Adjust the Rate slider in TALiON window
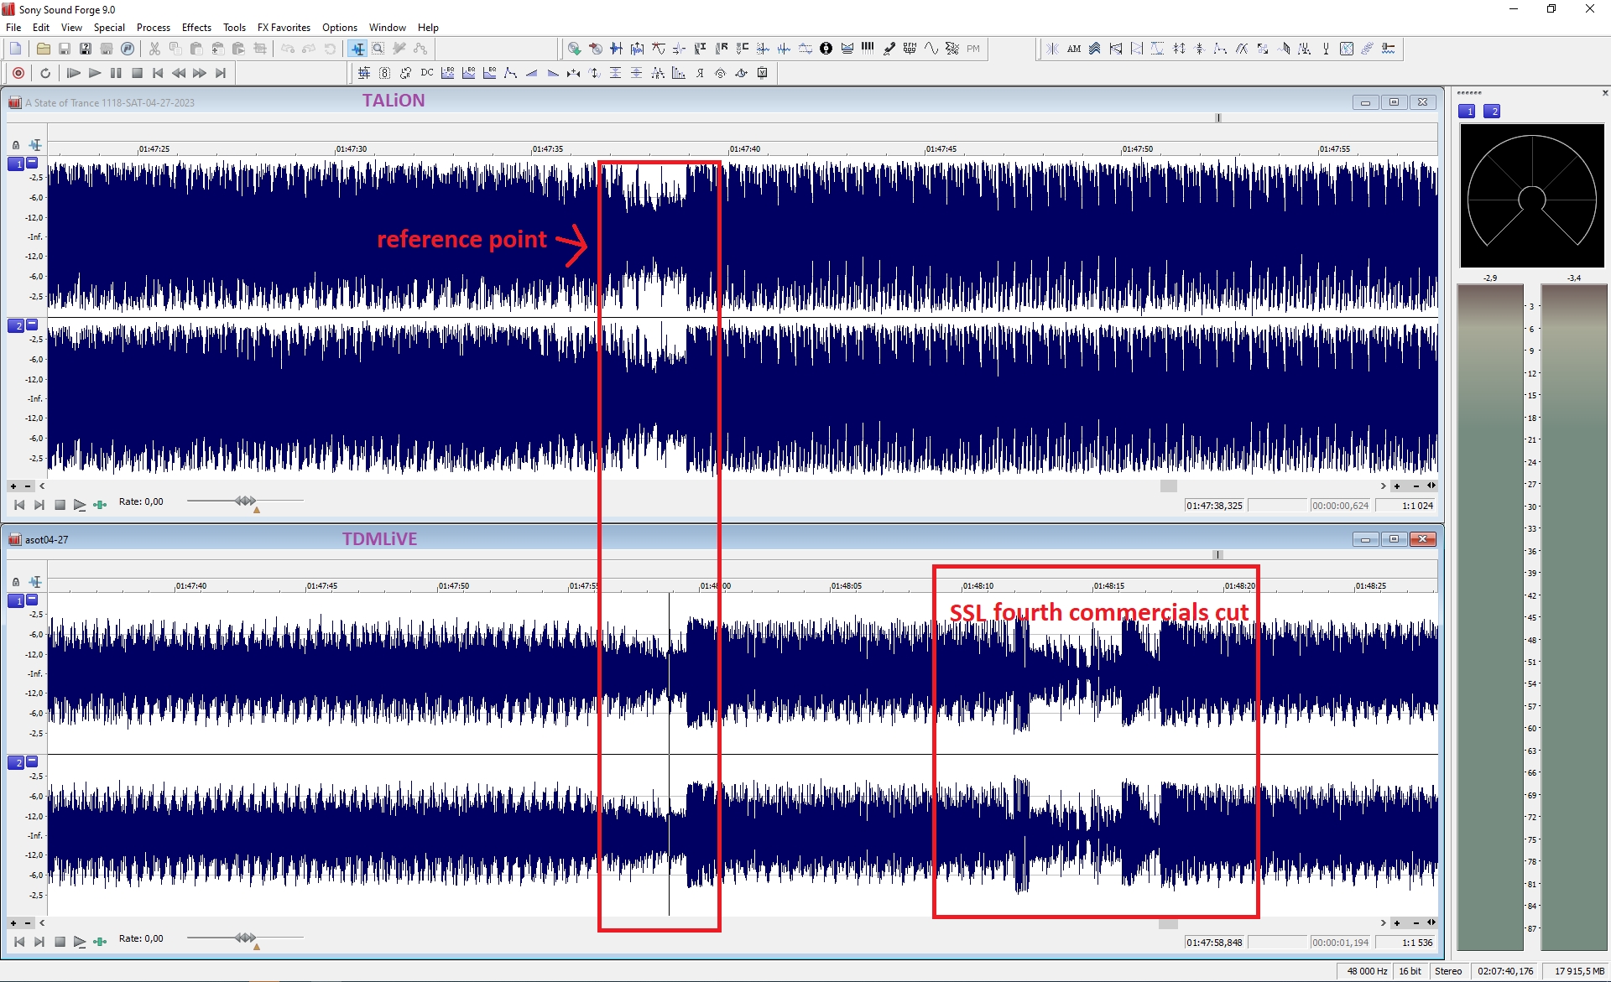Viewport: 1611px width, 982px height. [x=246, y=501]
